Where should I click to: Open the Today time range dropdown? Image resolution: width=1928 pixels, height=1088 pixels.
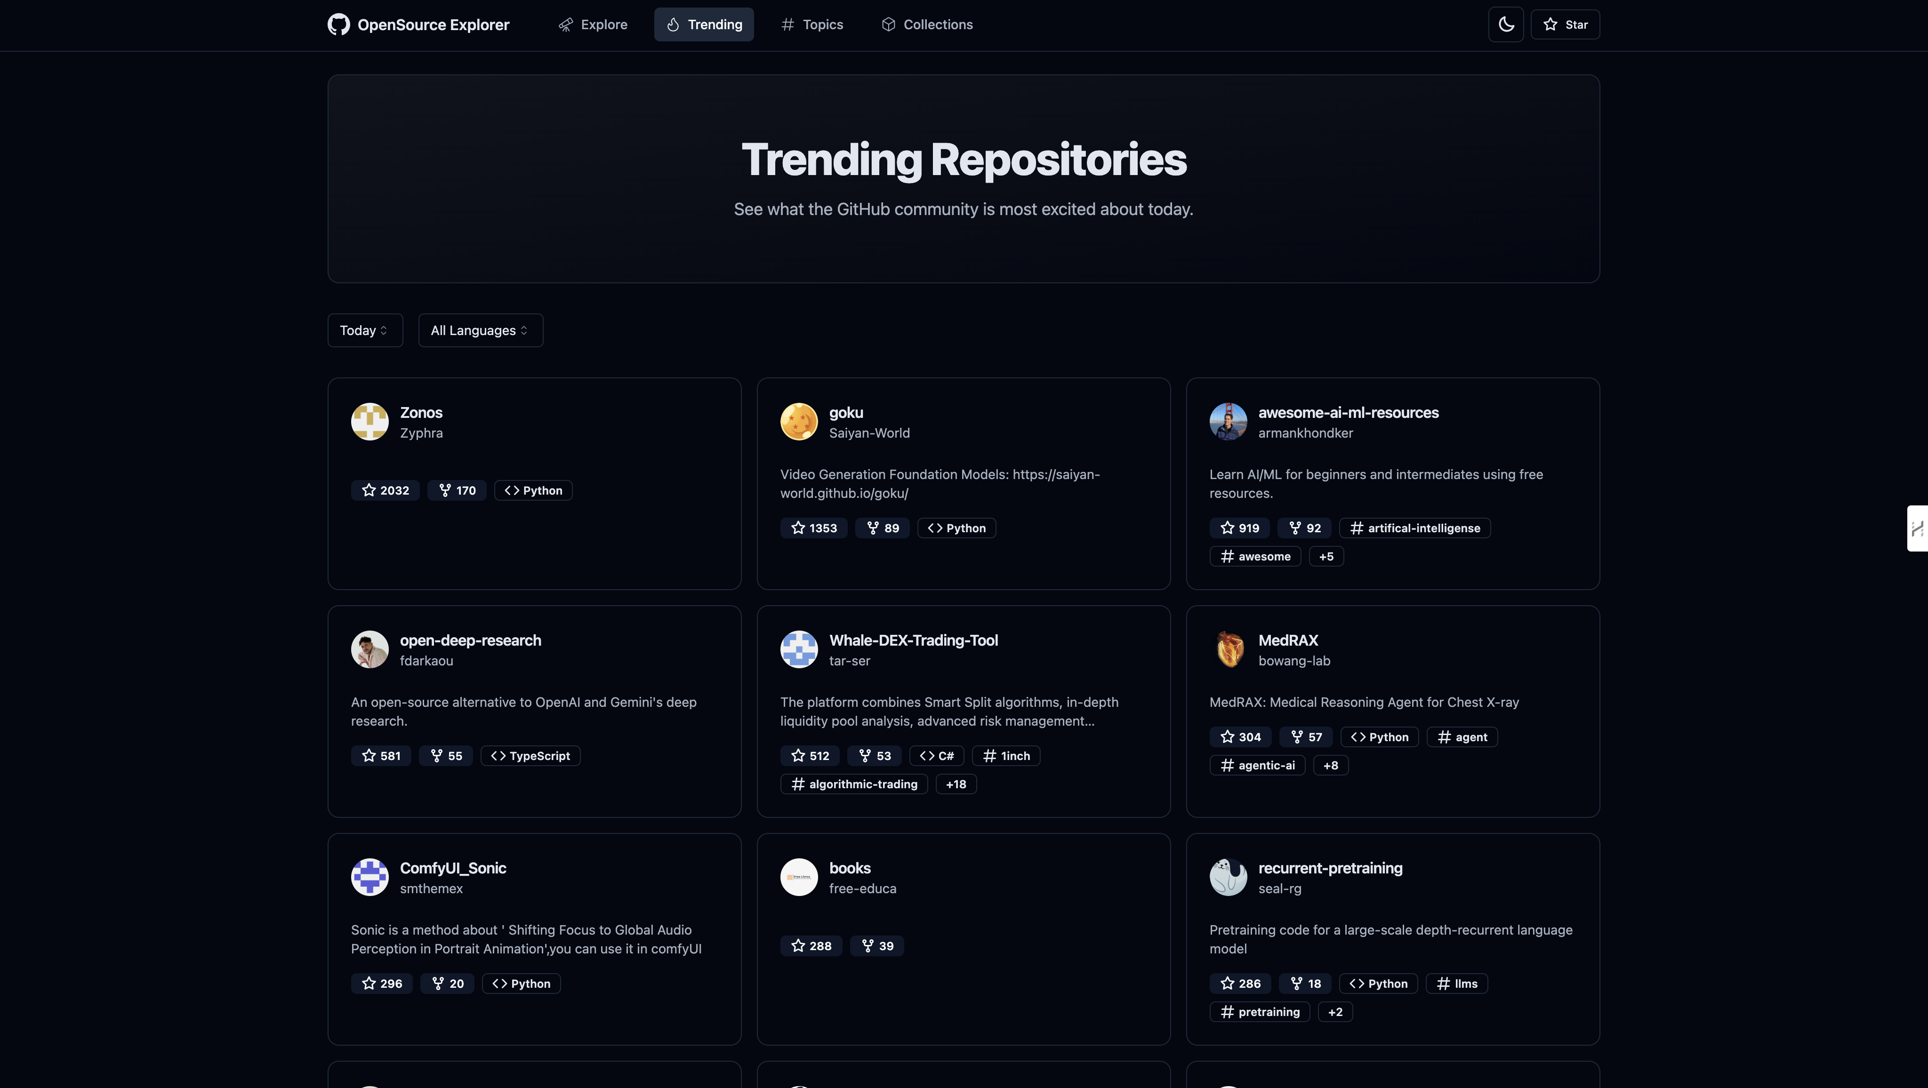(365, 330)
